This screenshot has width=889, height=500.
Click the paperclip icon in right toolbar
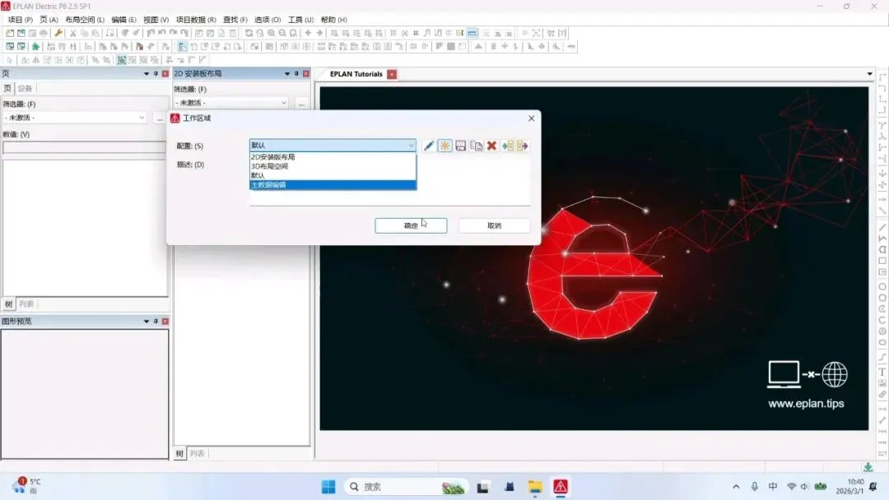[882, 395]
